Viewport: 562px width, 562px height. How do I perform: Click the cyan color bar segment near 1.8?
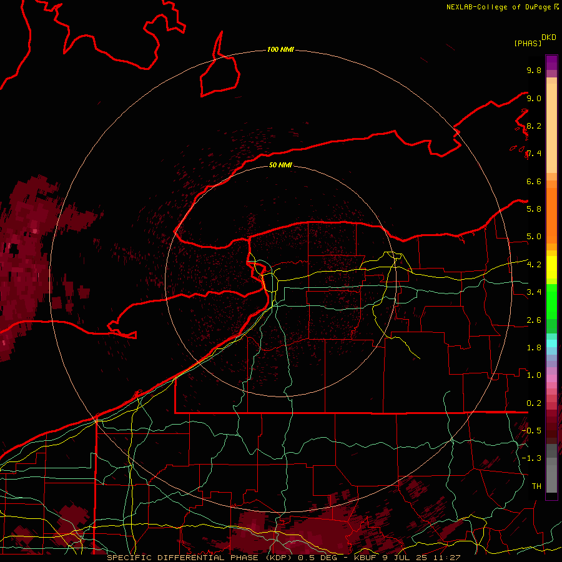(x=551, y=343)
